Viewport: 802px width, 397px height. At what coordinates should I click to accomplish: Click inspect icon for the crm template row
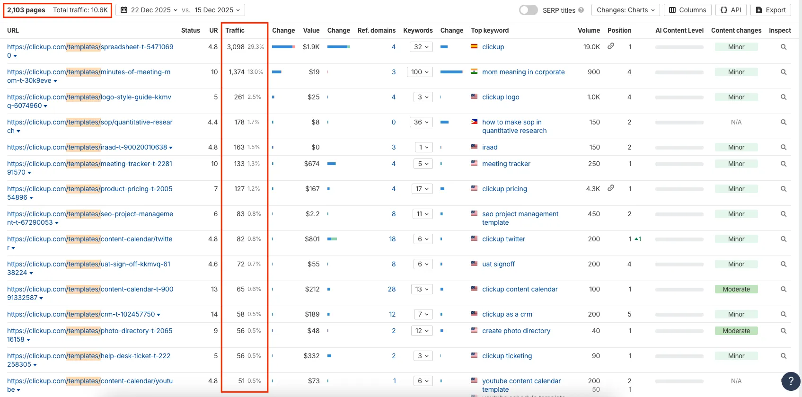point(783,314)
